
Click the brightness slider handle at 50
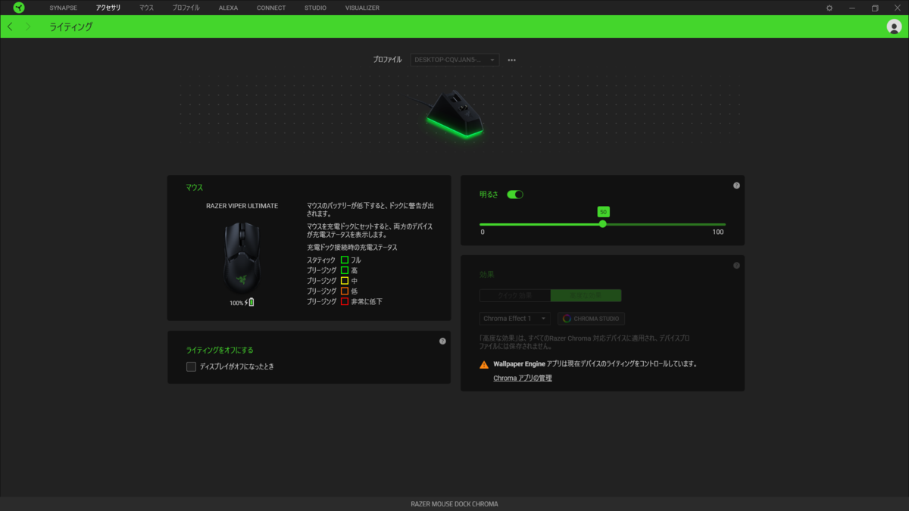[x=603, y=224]
